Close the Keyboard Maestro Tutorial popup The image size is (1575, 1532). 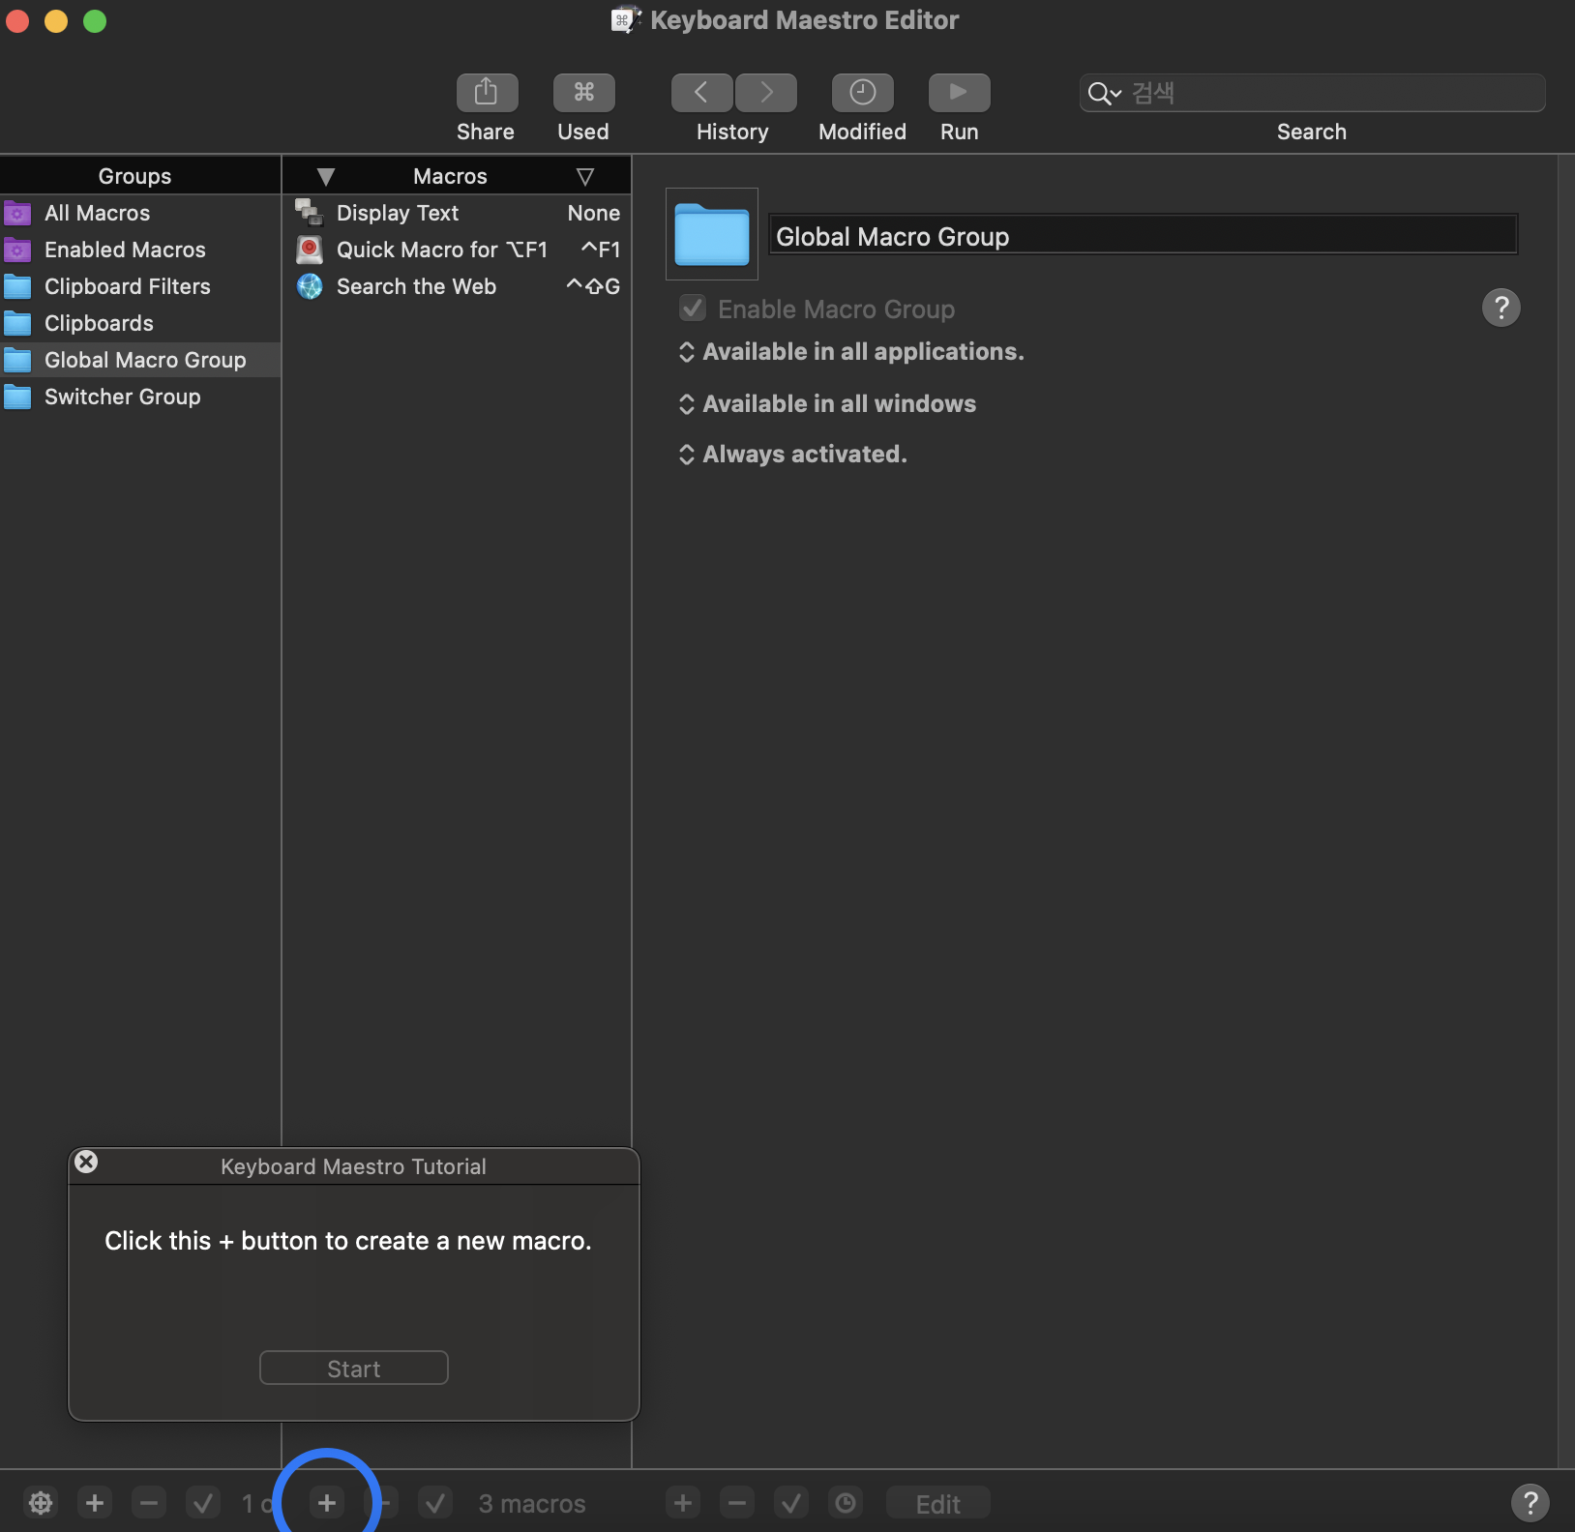click(x=86, y=1162)
